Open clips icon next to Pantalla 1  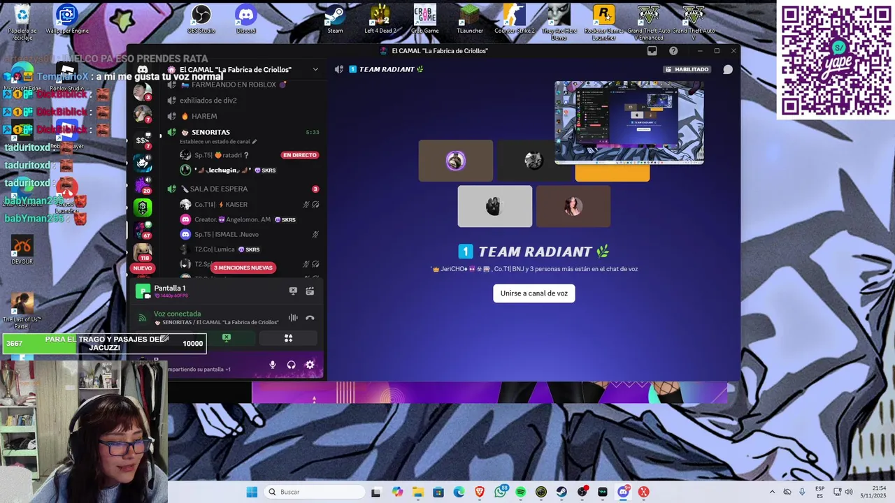tap(310, 291)
